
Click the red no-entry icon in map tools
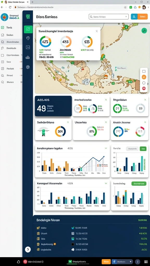144,88
